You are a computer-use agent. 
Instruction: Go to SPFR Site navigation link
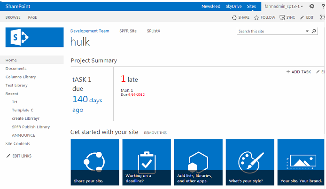point(128,31)
